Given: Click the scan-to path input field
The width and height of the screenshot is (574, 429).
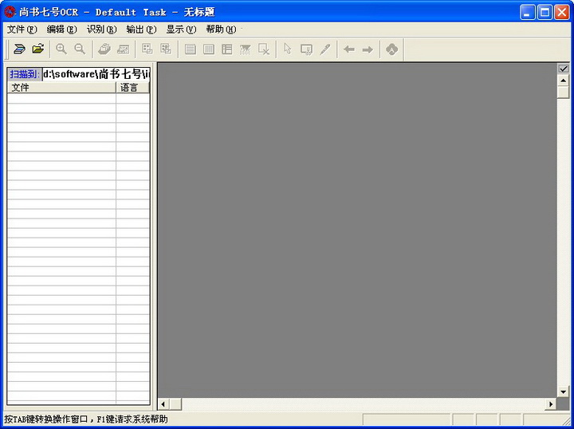Looking at the screenshot, I should point(96,74).
